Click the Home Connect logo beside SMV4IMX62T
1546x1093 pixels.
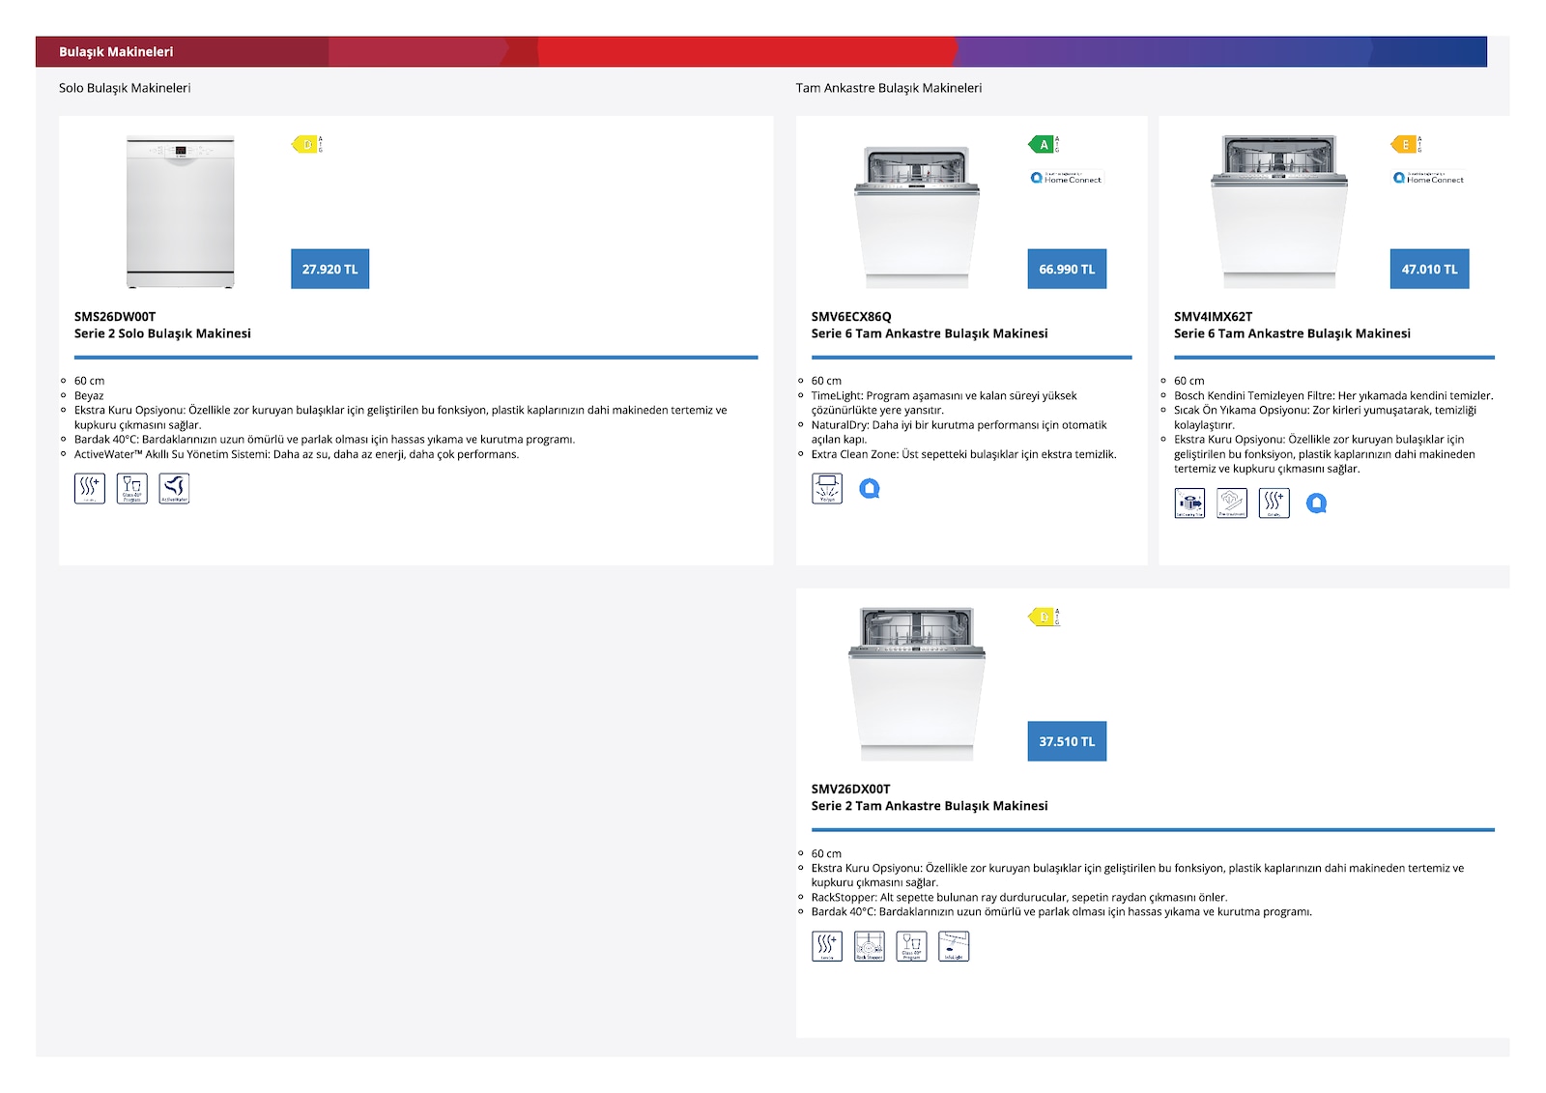click(x=1429, y=178)
